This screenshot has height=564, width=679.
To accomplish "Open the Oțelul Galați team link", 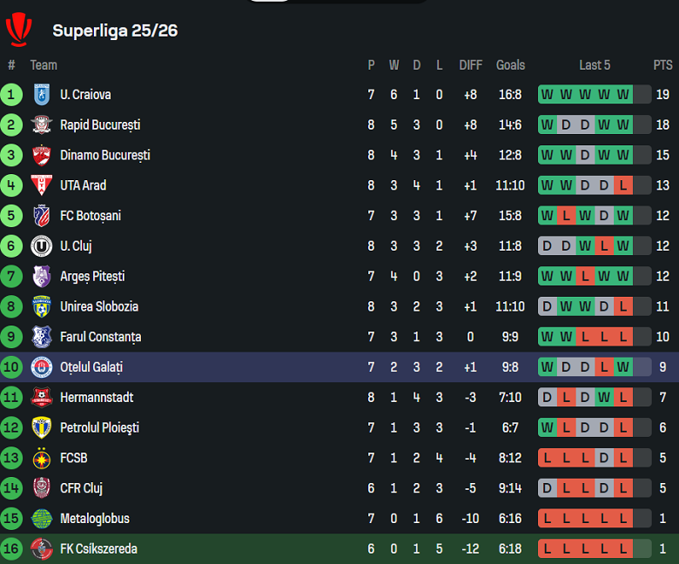I will 91,367.
